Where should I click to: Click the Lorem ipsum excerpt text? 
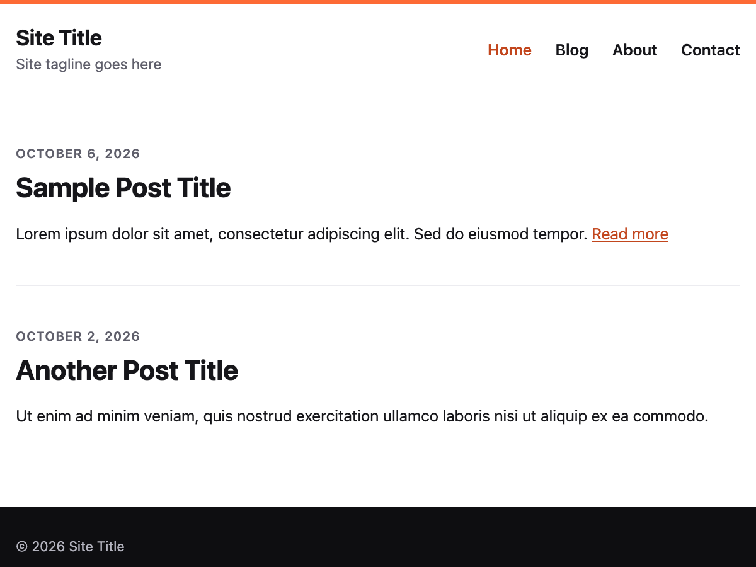(302, 234)
